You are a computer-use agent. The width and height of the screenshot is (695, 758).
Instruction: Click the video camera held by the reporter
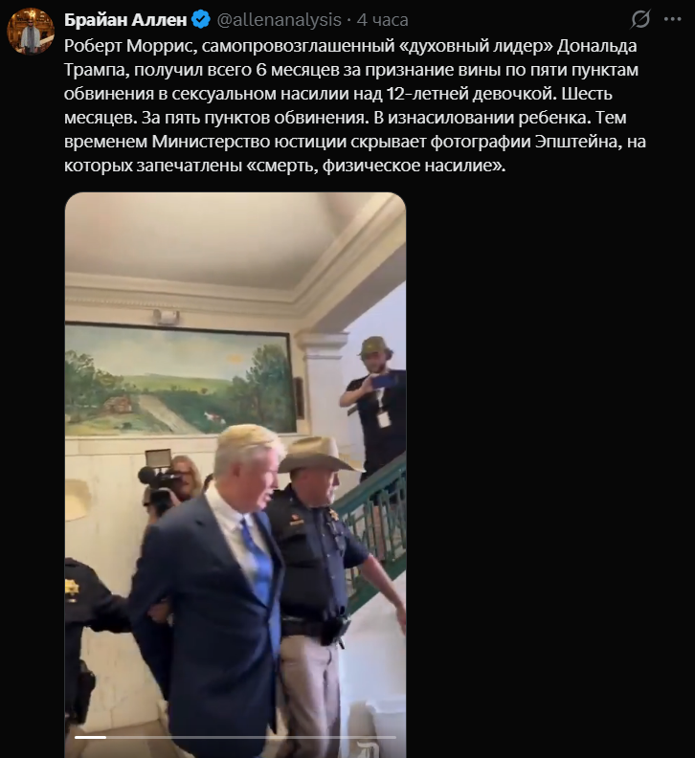point(160,479)
